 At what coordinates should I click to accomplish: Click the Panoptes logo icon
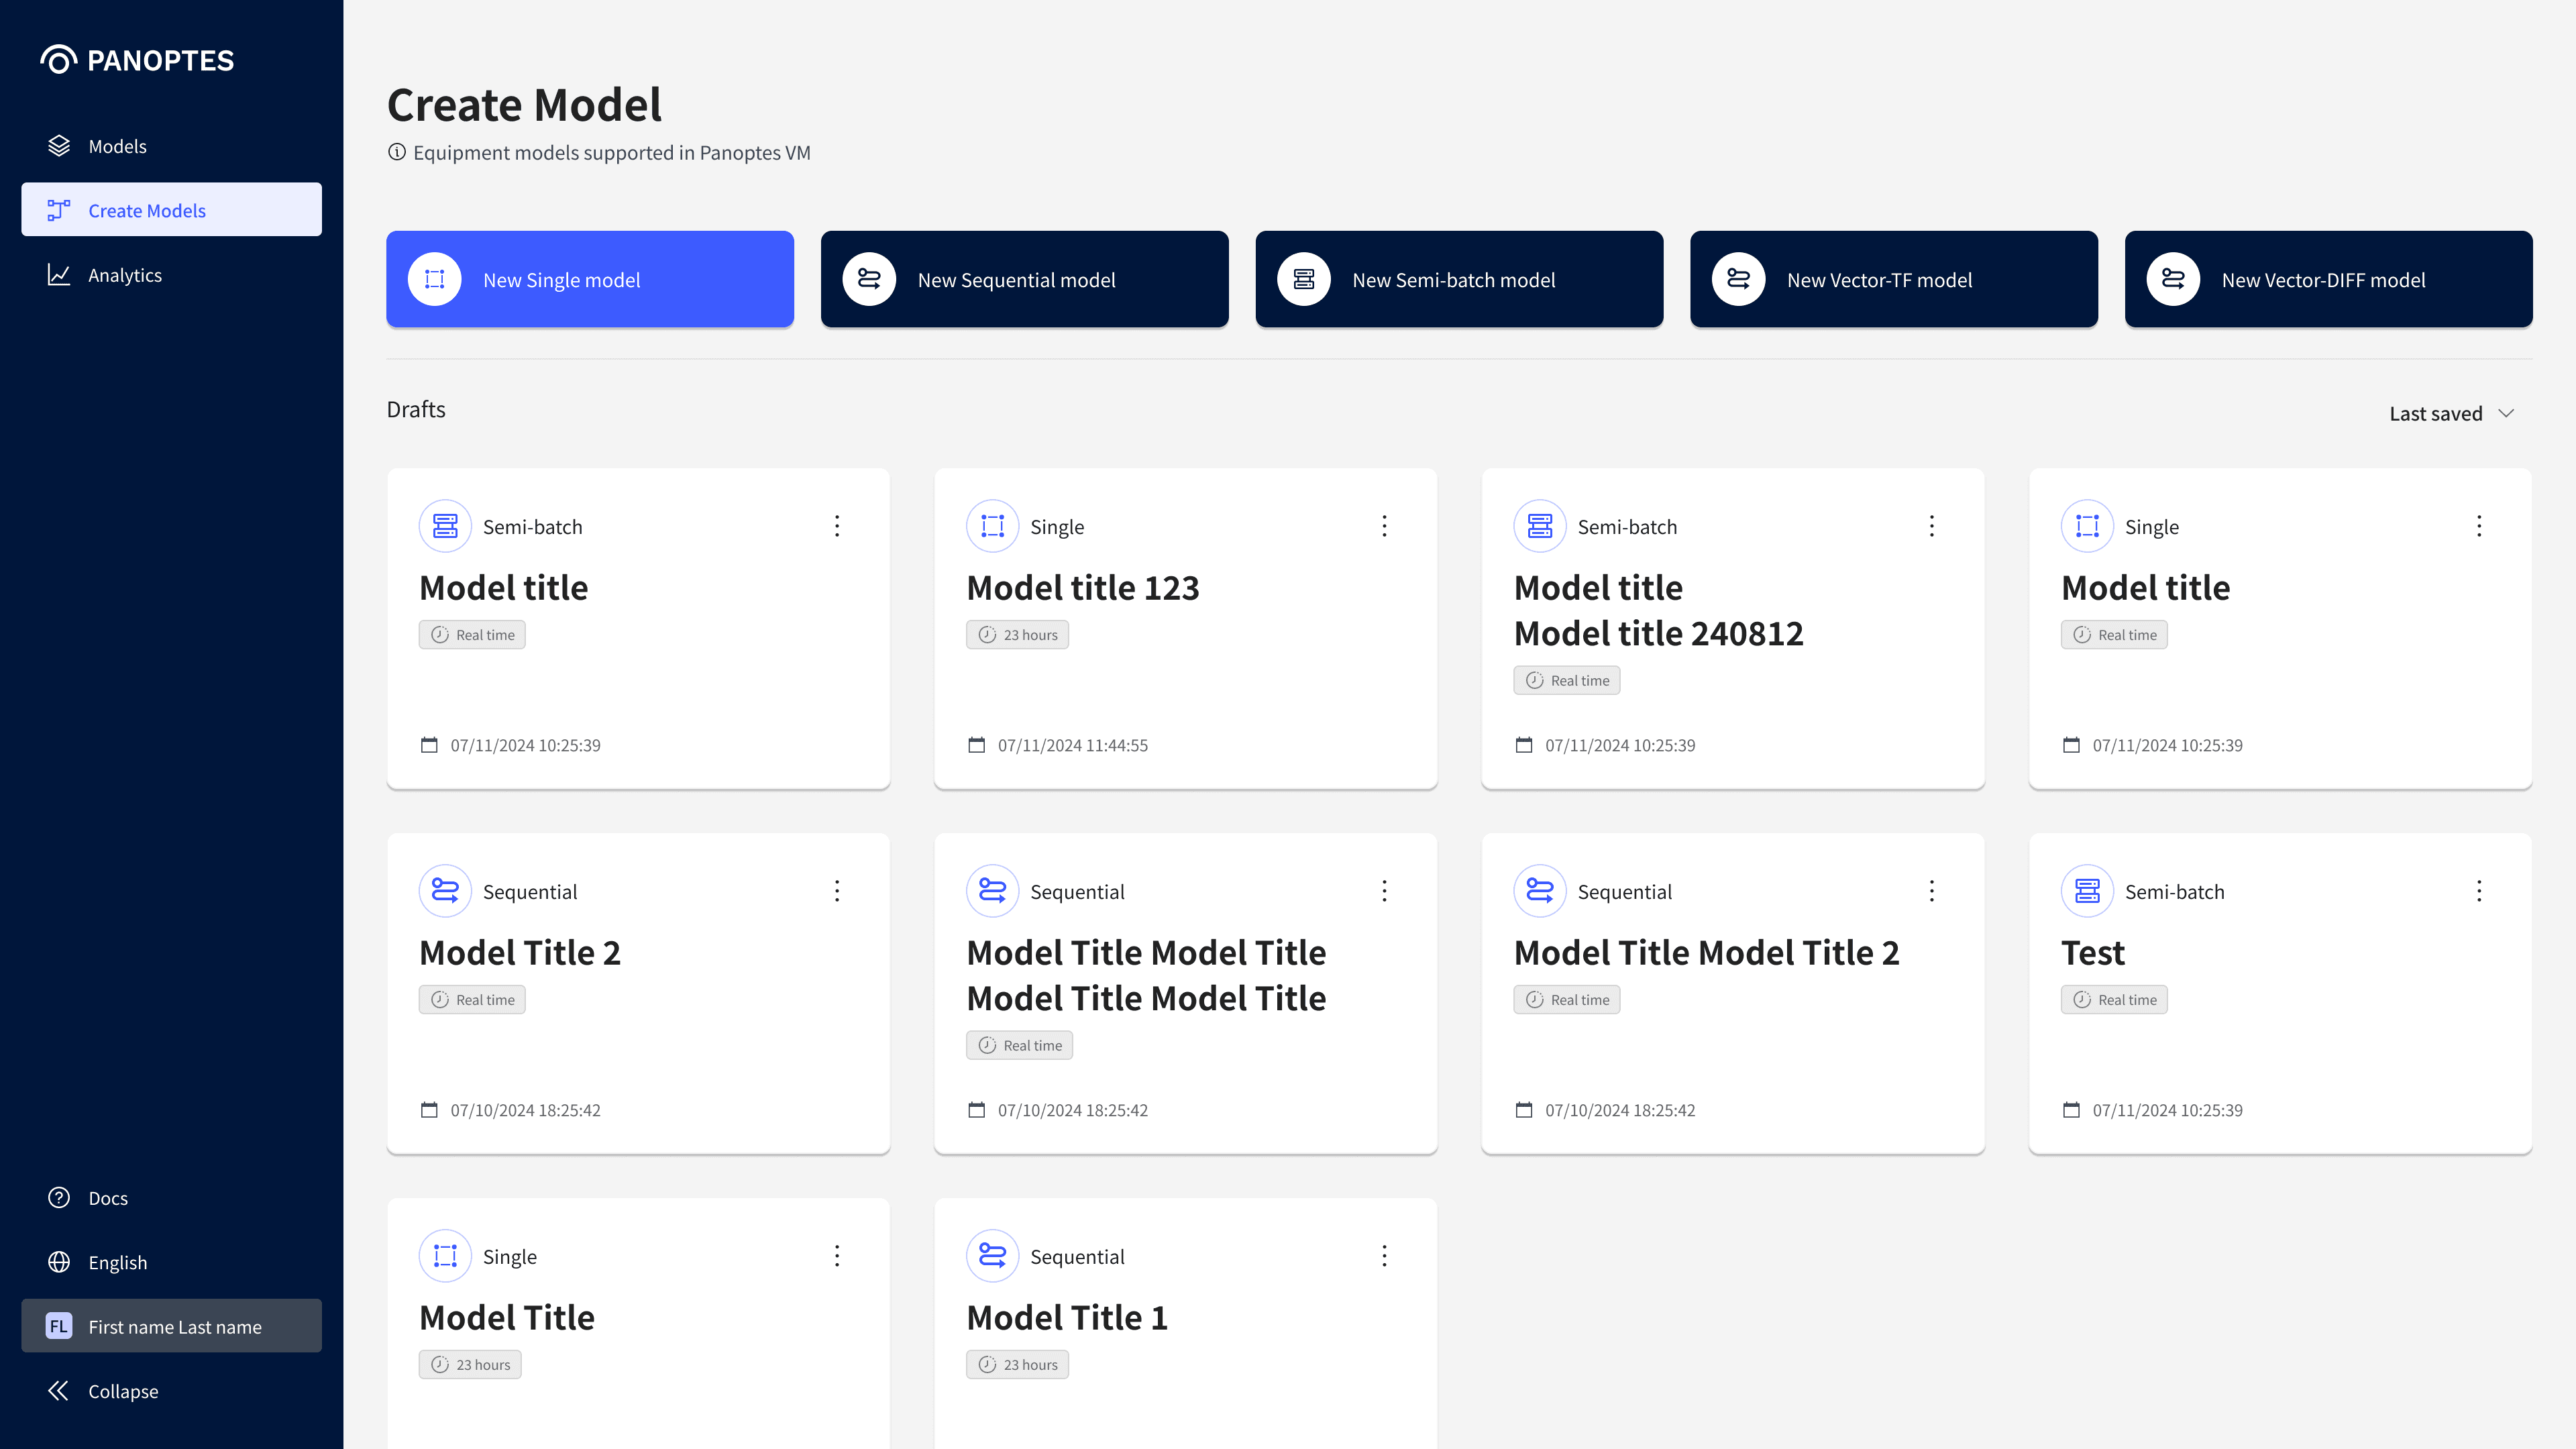tap(58, 60)
